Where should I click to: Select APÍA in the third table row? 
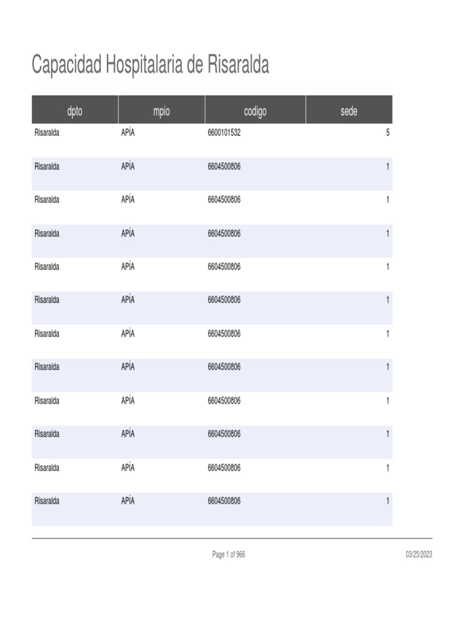[x=127, y=200]
